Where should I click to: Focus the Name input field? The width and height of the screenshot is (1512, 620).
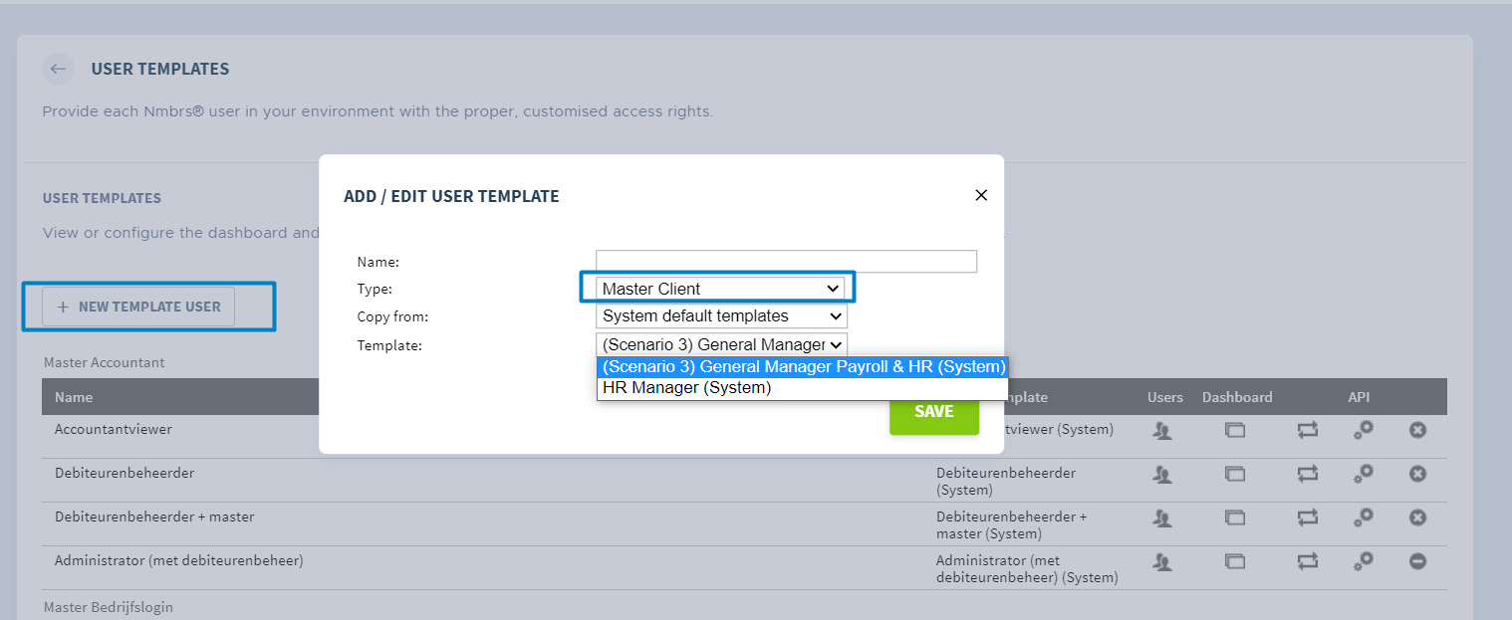(x=786, y=261)
